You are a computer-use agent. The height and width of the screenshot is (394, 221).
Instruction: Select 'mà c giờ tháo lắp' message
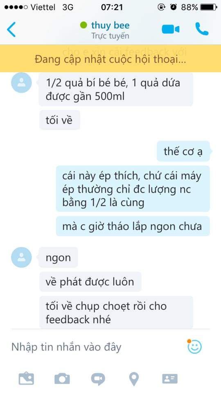[133, 226]
